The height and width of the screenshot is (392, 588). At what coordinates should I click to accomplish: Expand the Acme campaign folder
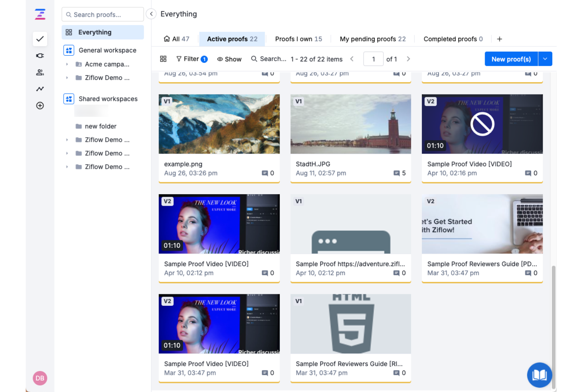click(67, 64)
